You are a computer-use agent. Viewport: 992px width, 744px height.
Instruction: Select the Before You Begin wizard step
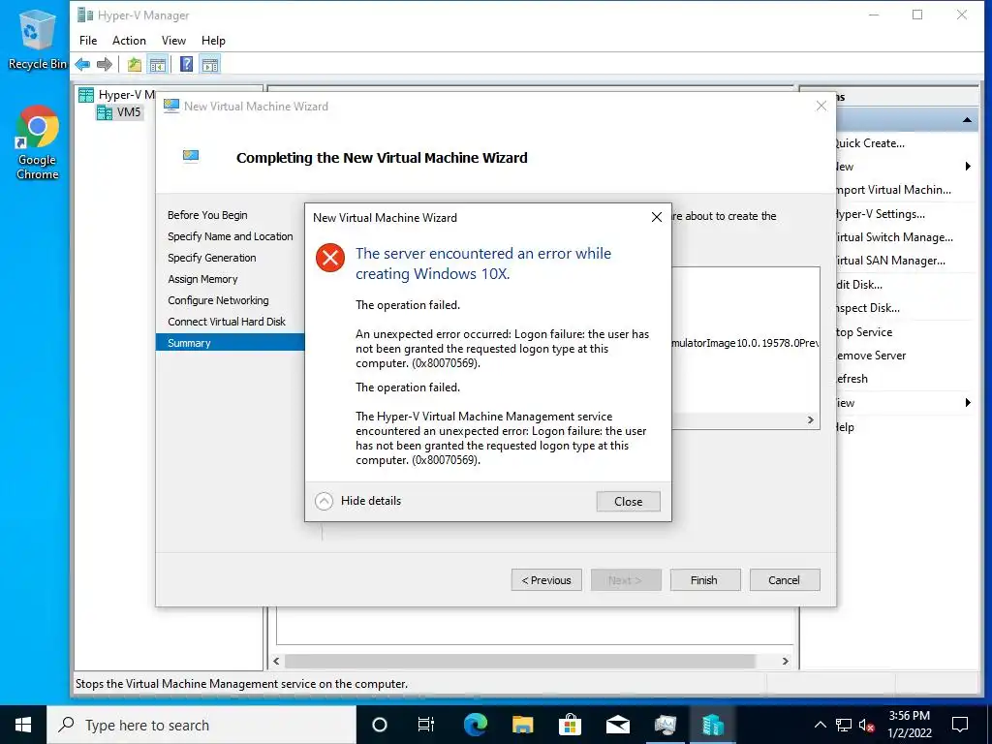tap(207, 215)
